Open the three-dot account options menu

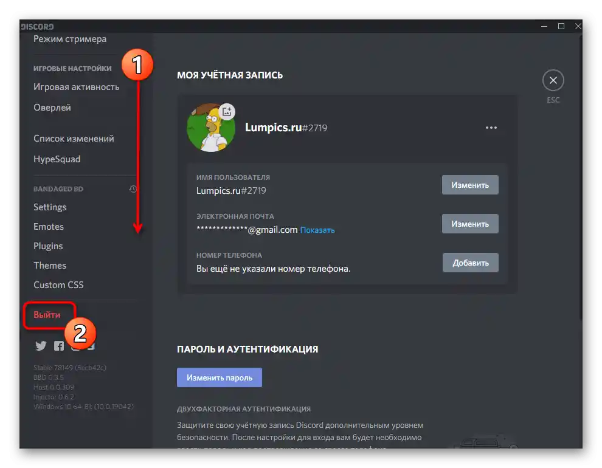pos(491,128)
